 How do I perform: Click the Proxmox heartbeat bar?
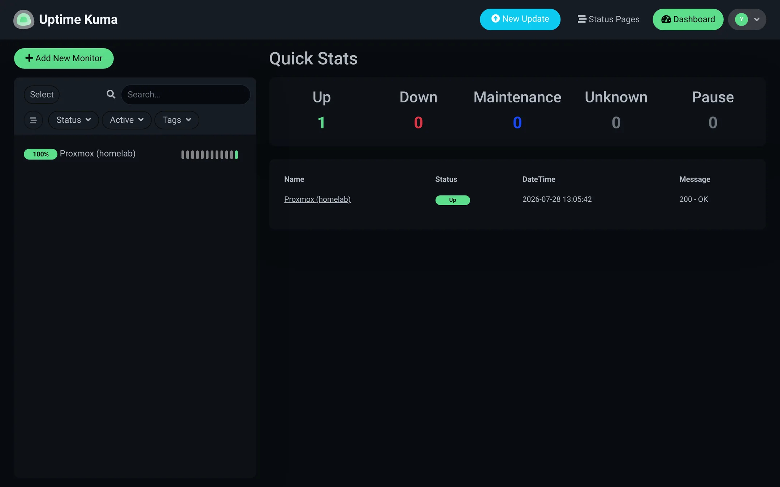[209, 155]
